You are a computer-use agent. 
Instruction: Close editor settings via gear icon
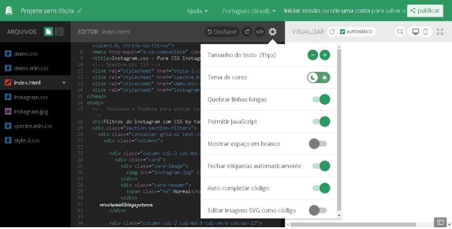click(273, 32)
